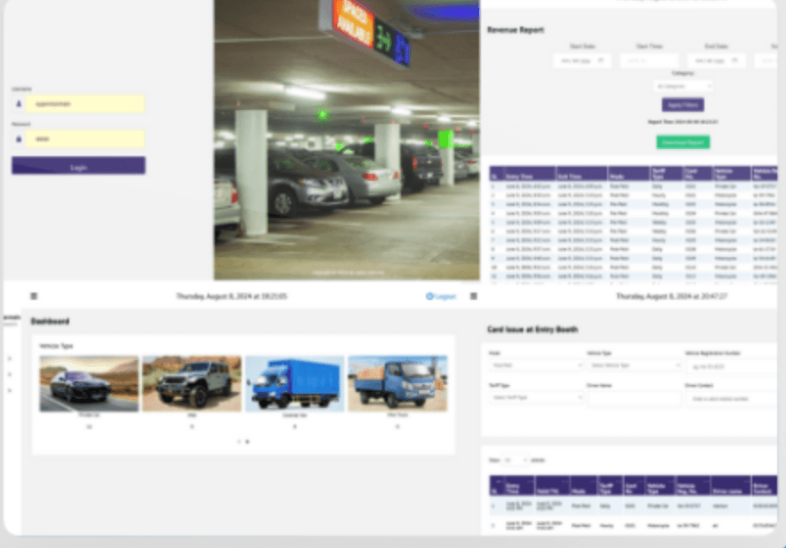The width and height of the screenshot is (786, 548).
Task: Open the Select Vehicle Type dropdown
Action: [635, 364]
